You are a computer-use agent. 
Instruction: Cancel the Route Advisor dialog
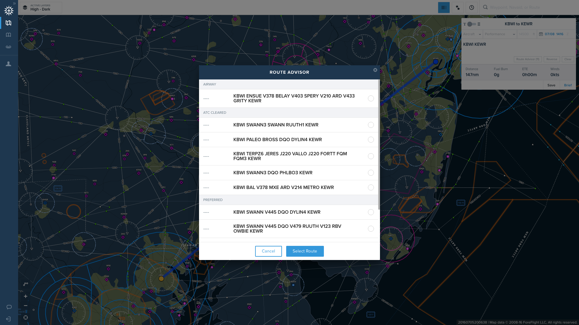coord(268,251)
